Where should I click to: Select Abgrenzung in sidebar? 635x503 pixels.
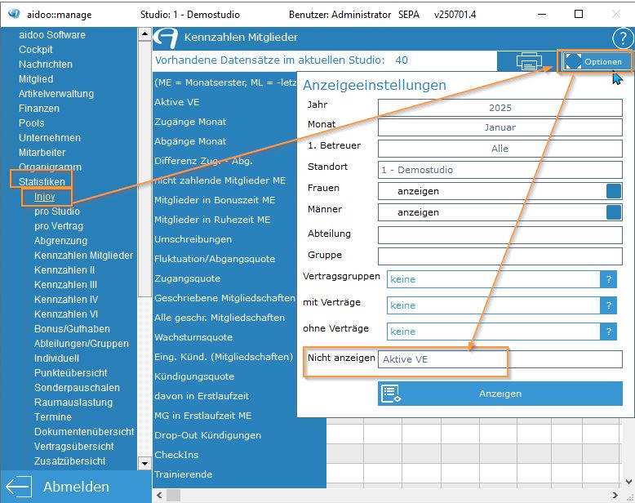[60, 241]
